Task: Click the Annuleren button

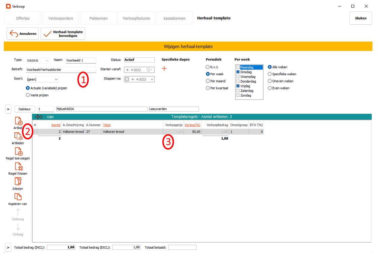Action: pos(23,33)
